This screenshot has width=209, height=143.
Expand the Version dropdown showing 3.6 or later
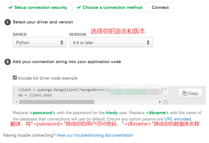point(111,42)
